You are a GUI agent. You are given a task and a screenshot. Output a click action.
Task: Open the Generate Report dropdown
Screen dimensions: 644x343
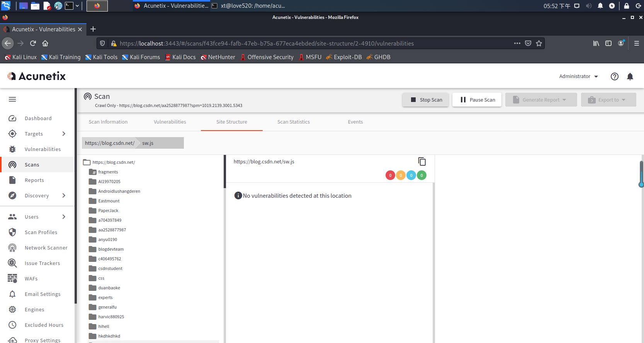pyautogui.click(x=541, y=100)
